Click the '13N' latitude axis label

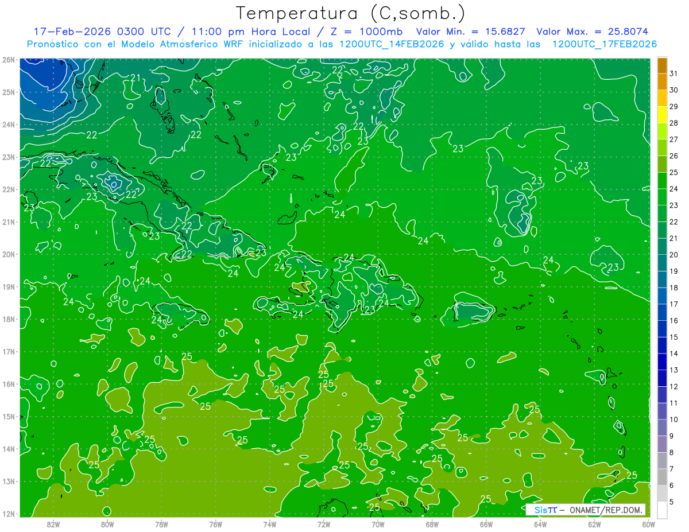[x=8, y=481]
